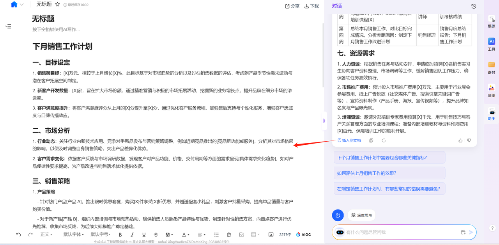Viewport: 499px width, 245px height.
Task: Open the 正文 paragraph style dropdown
Action: click(46, 234)
